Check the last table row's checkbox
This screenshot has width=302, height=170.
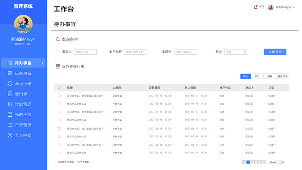pyautogui.click(x=59, y=153)
